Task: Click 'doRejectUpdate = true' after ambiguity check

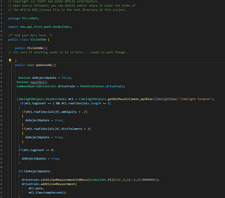Action: tap(44, 120)
